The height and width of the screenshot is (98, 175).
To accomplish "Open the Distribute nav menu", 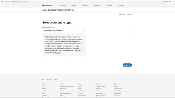I will coord(97,5).
